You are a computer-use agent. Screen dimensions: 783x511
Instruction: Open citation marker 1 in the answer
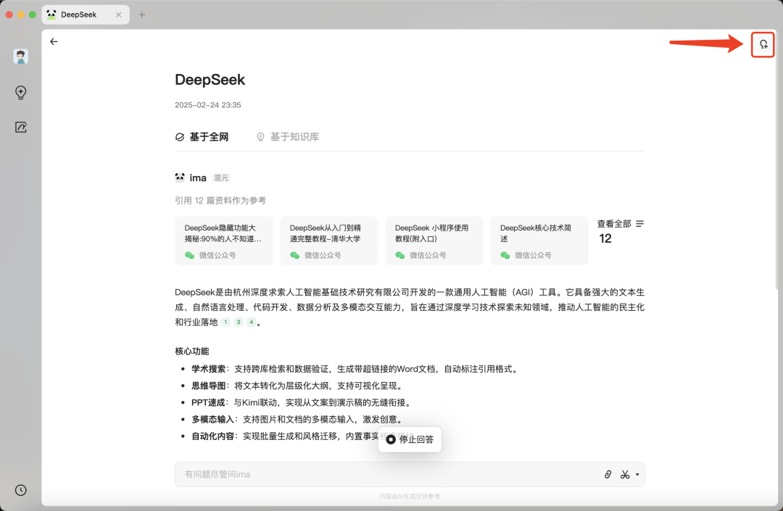225,322
